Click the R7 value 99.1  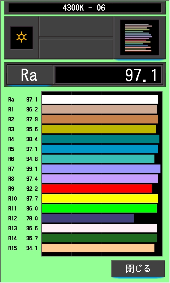[32, 169]
